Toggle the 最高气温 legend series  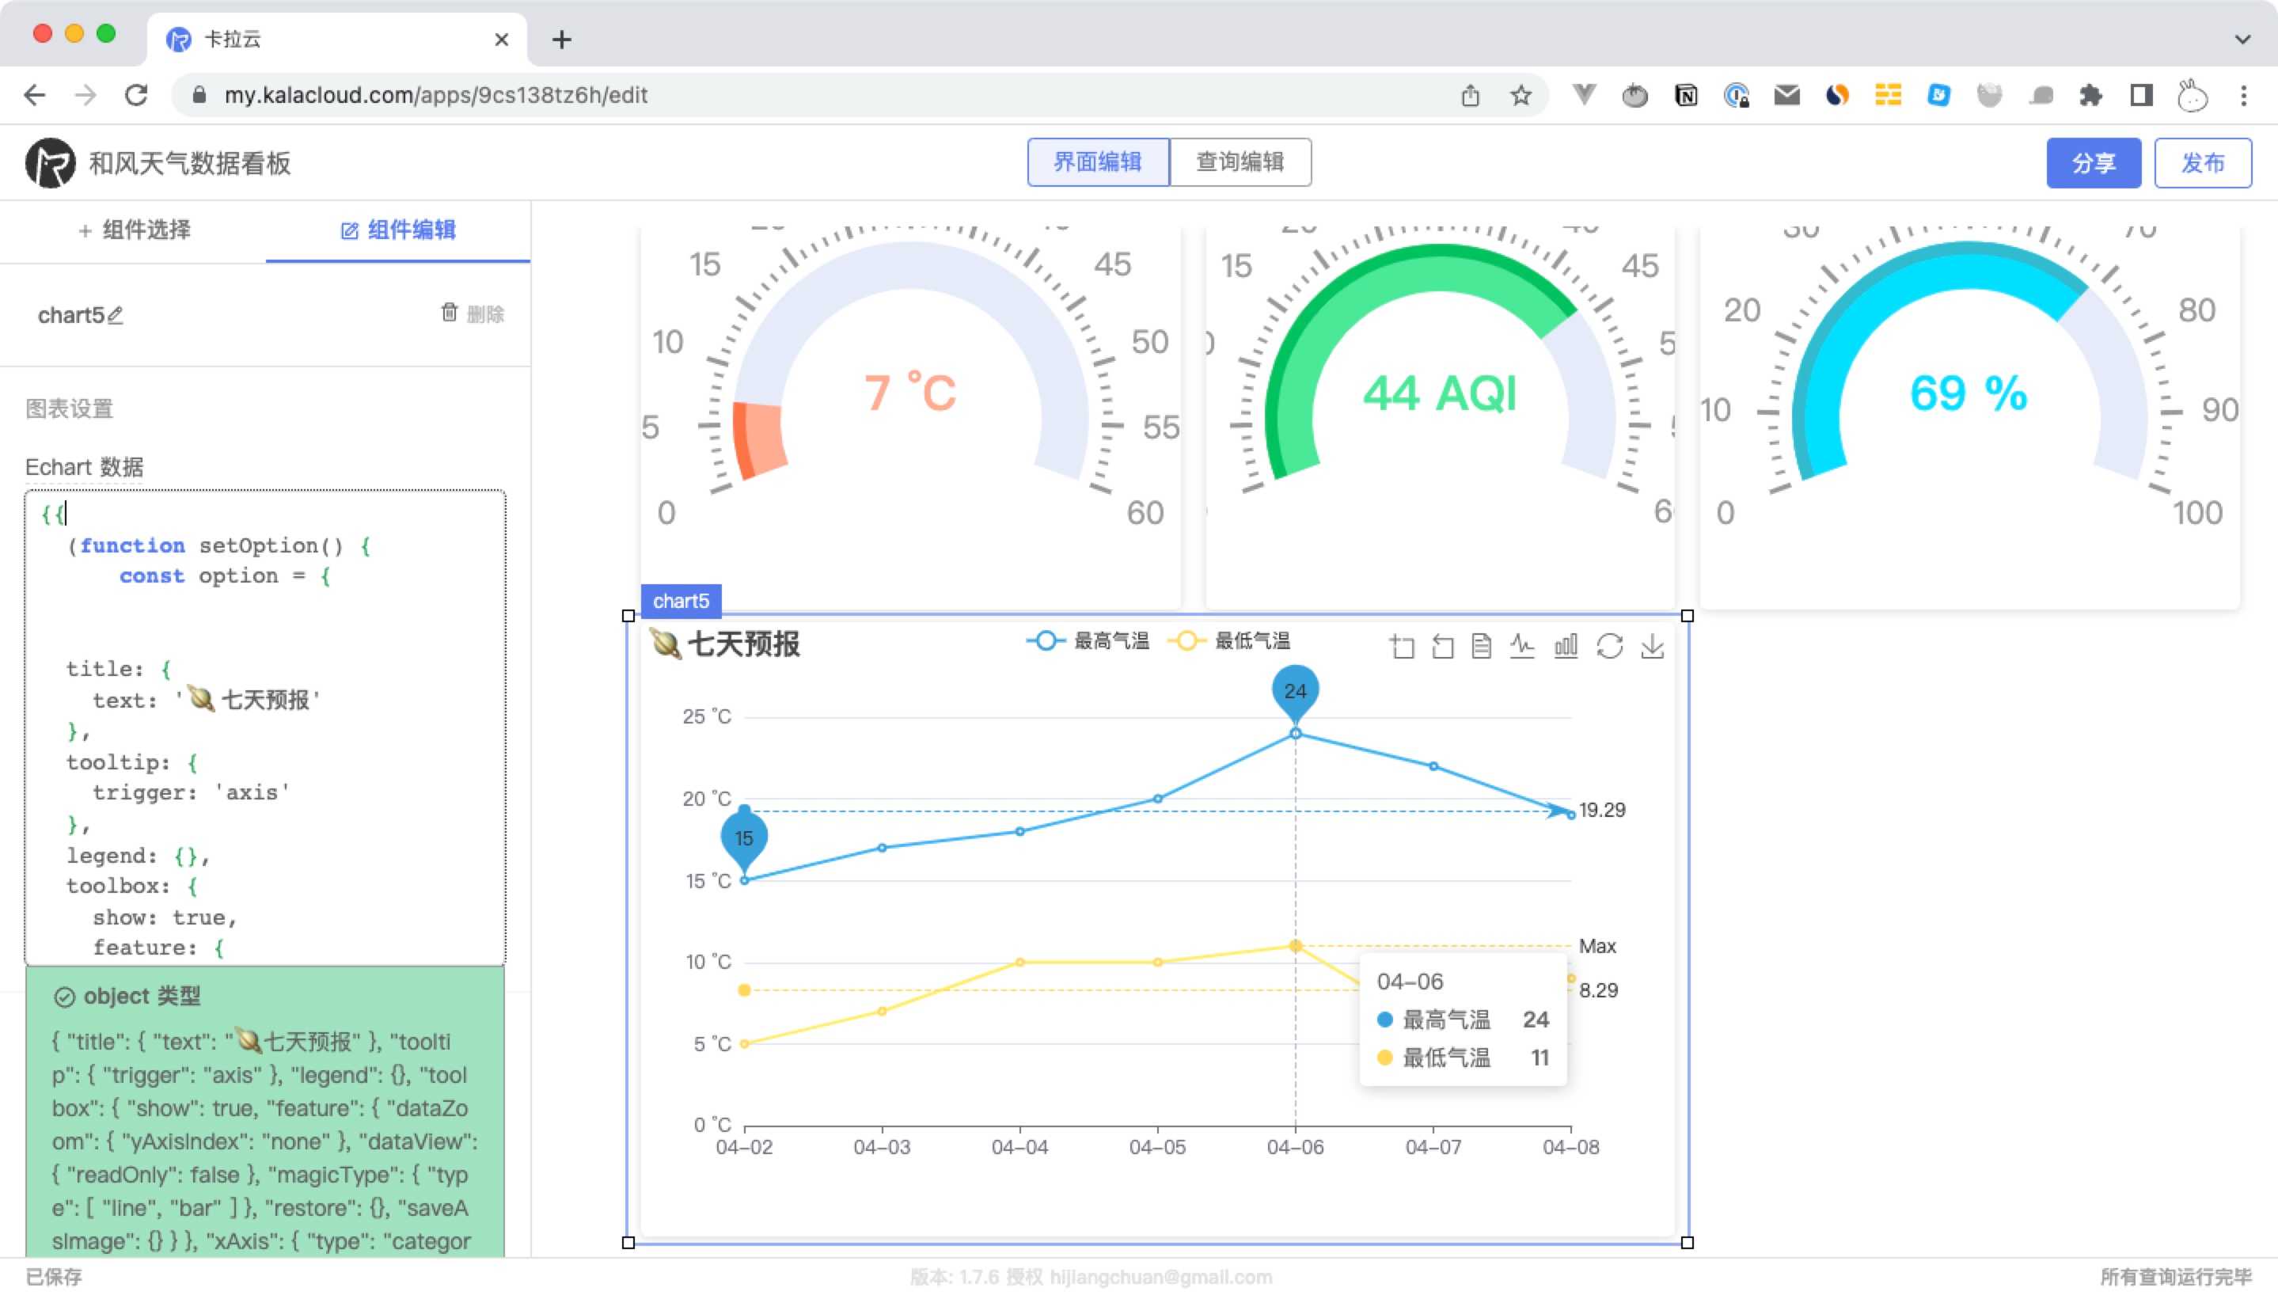click(x=1088, y=640)
